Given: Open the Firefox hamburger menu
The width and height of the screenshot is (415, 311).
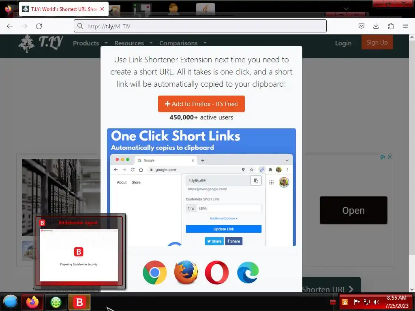Looking at the screenshot, I should click(x=405, y=26).
